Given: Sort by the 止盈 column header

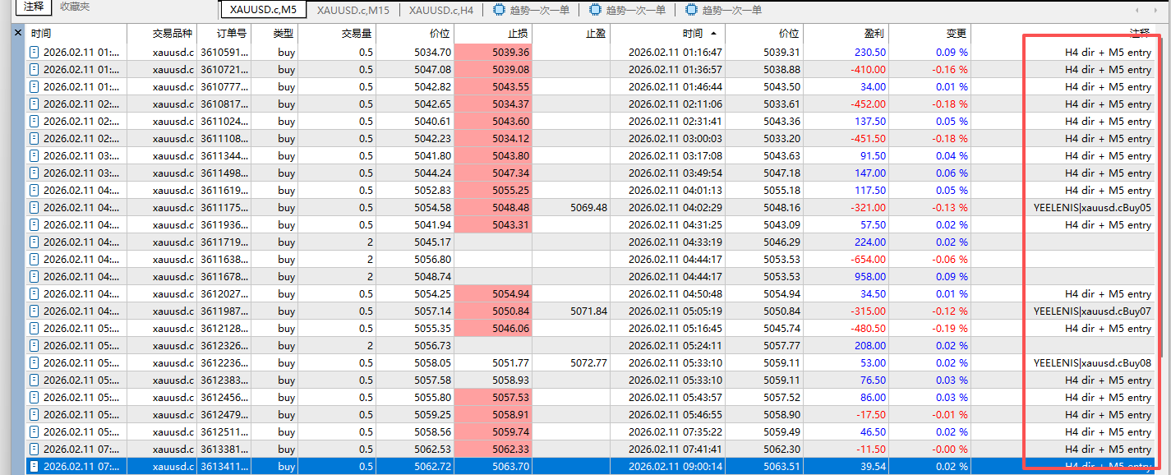Looking at the screenshot, I should pyautogui.click(x=571, y=34).
